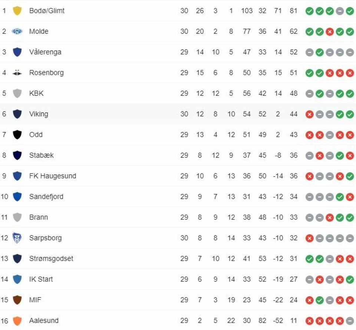Click the orange Aalesund shield icon
The image size is (356, 330).
(x=17, y=321)
